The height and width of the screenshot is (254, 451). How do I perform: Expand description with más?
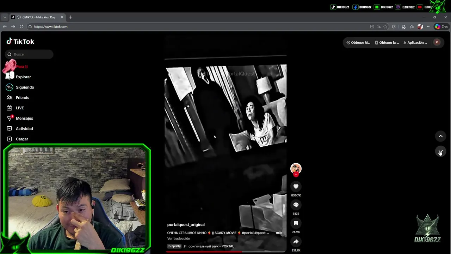click(279, 233)
